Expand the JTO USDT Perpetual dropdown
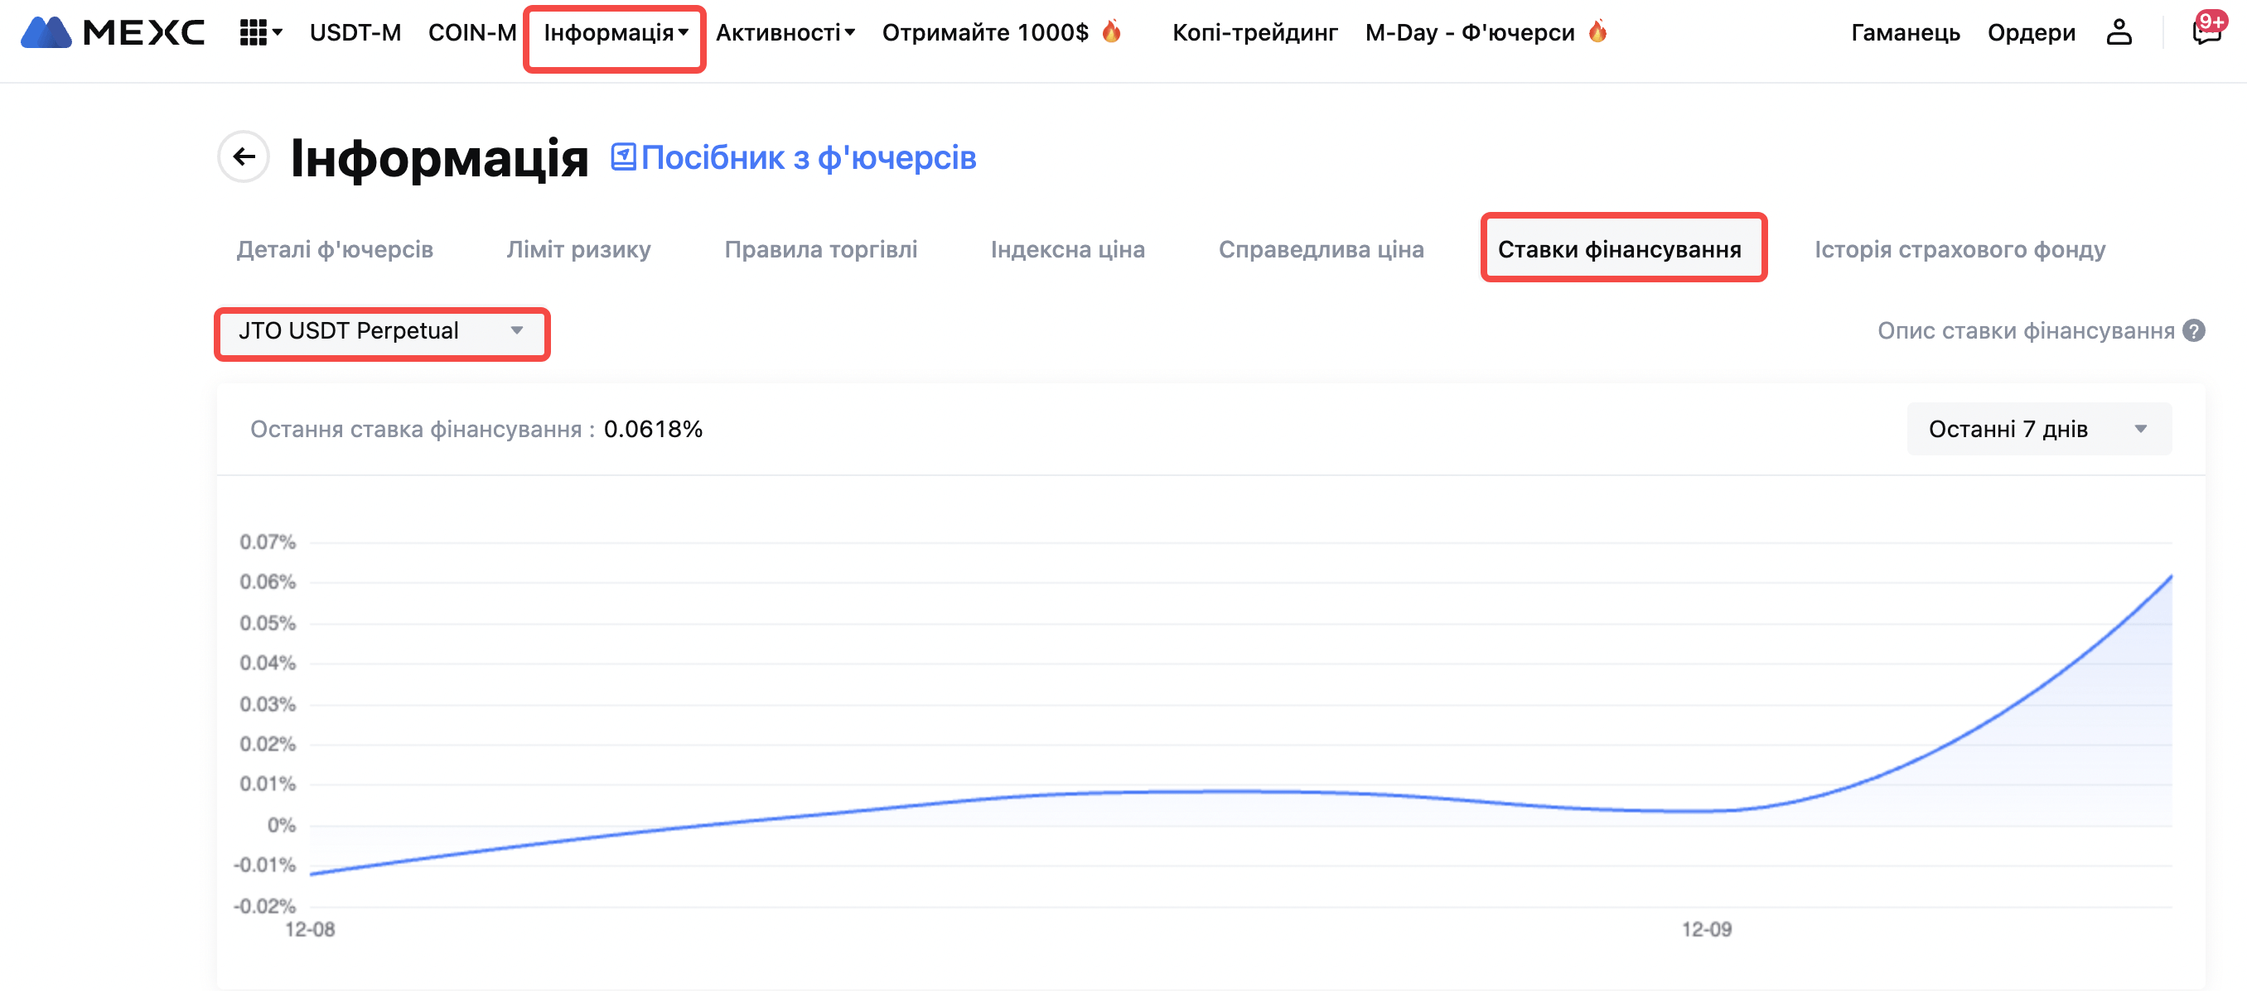The width and height of the screenshot is (2247, 991). coord(381,331)
